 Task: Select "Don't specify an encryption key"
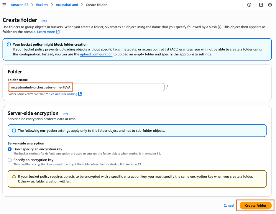click(x=9, y=149)
